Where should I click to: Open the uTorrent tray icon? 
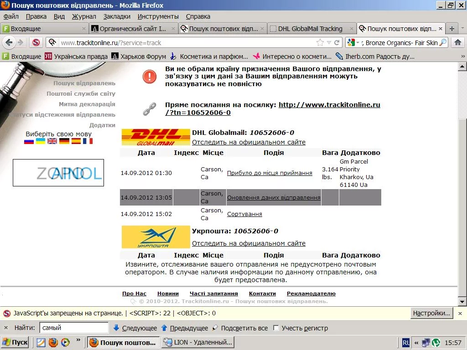[436, 343]
